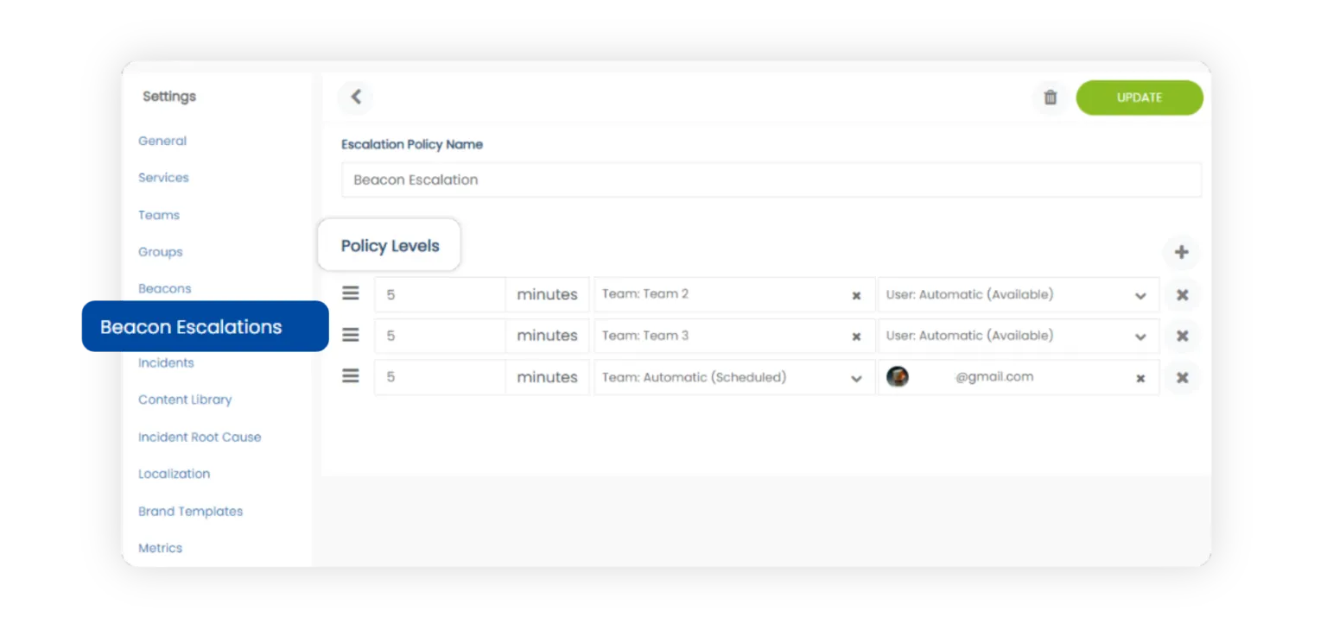Viewport: 1327px width, 642px height.
Task: Open the Team: Team 3 selector
Action: click(x=734, y=336)
